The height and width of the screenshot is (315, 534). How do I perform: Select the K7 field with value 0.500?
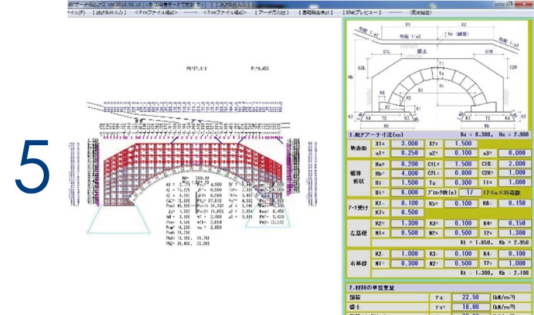[407, 212]
